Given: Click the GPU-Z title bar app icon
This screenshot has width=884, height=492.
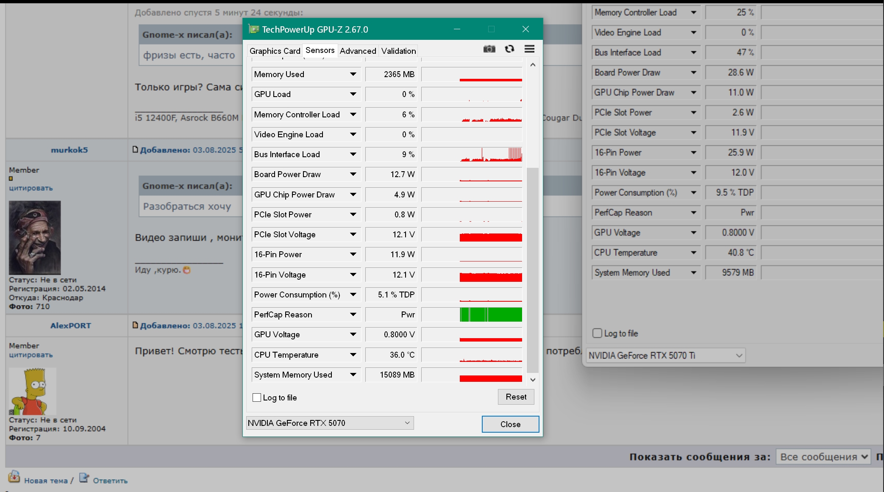Looking at the screenshot, I should click(254, 29).
